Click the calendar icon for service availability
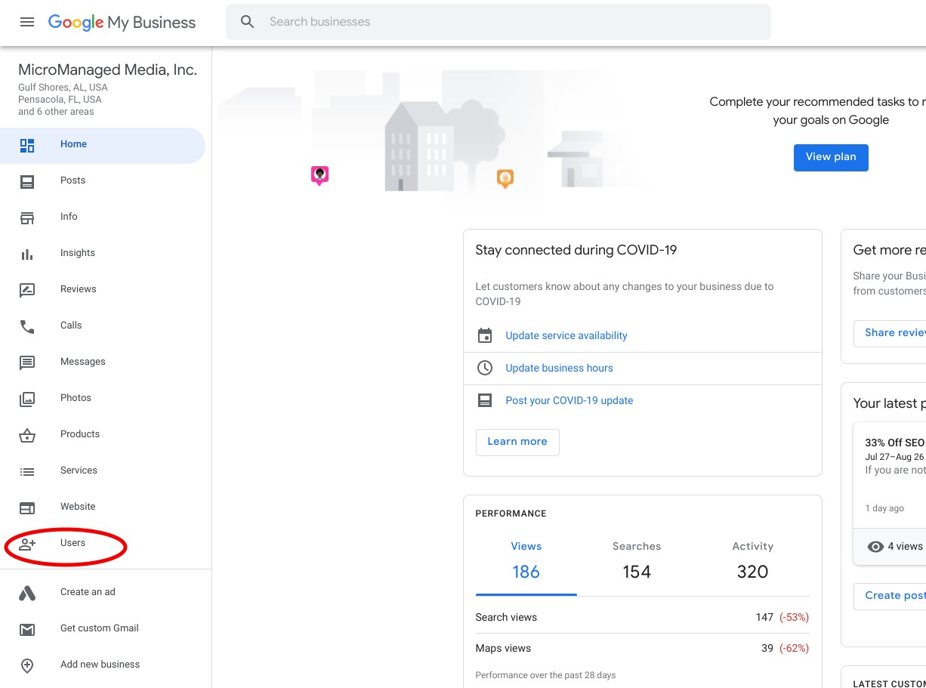The height and width of the screenshot is (688, 926). [485, 336]
